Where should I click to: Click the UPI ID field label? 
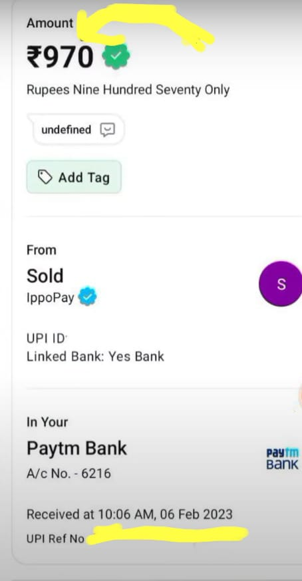[x=46, y=338]
